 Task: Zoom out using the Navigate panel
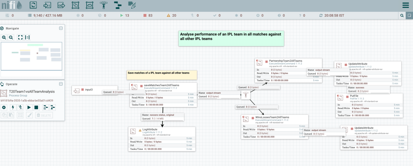point(11,37)
